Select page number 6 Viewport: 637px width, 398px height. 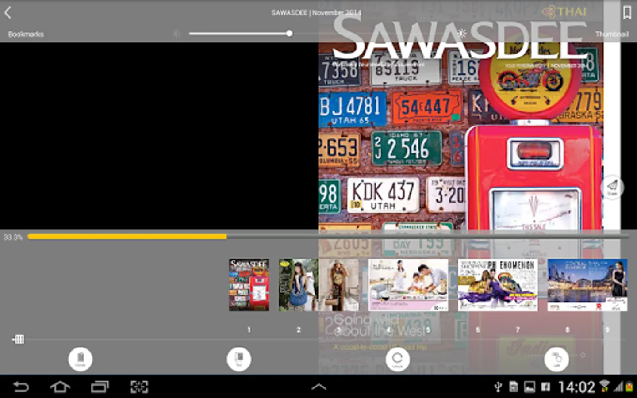click(x=478, y=329)
